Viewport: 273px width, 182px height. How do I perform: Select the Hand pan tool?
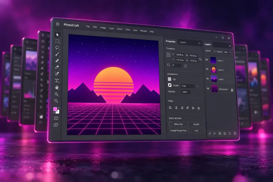pos(57,87)
